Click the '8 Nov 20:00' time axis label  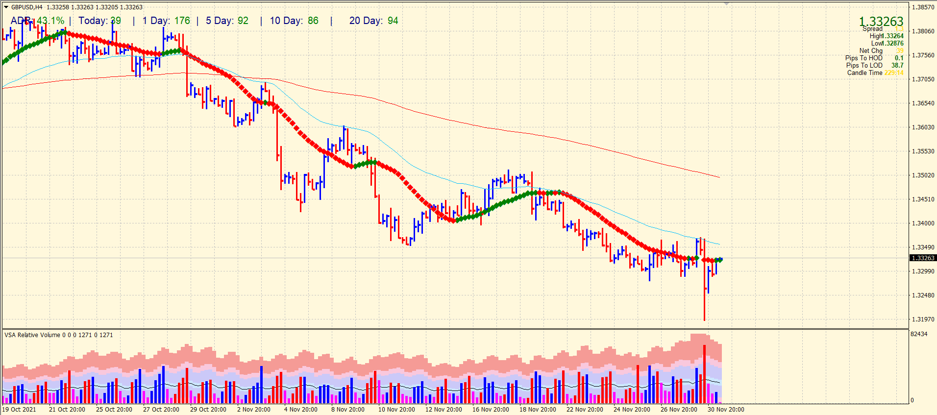(348, 410)
